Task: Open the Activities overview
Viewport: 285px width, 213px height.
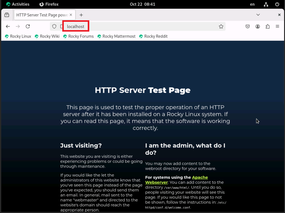Action: coord(18,4)
